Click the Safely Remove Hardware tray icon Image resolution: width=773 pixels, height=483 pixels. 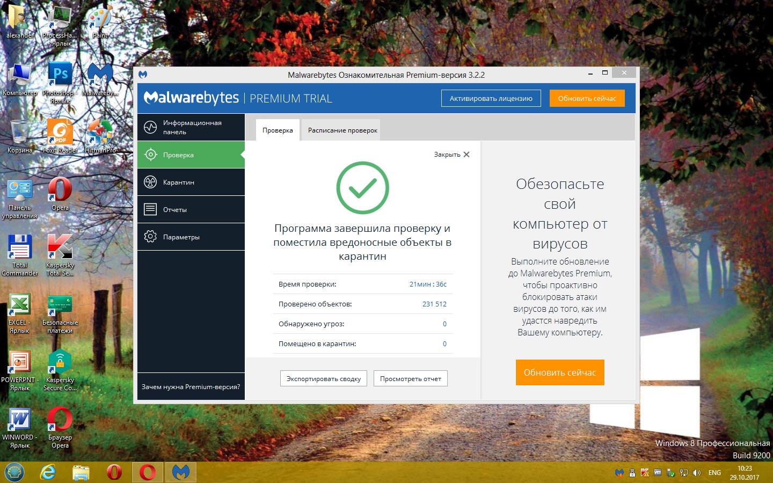point(671,473)
